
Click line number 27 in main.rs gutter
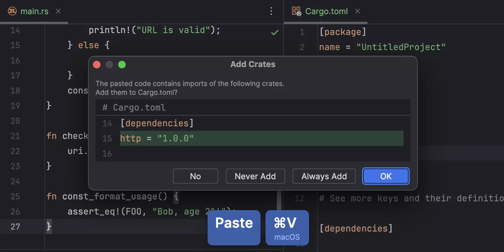[15, 227]
